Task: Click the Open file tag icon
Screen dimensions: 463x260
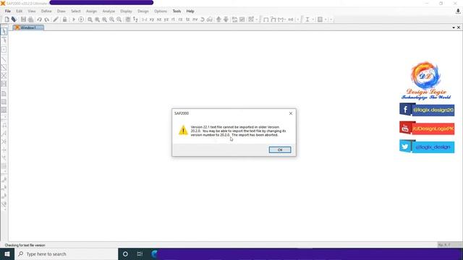Action: (x=14, y=19)
